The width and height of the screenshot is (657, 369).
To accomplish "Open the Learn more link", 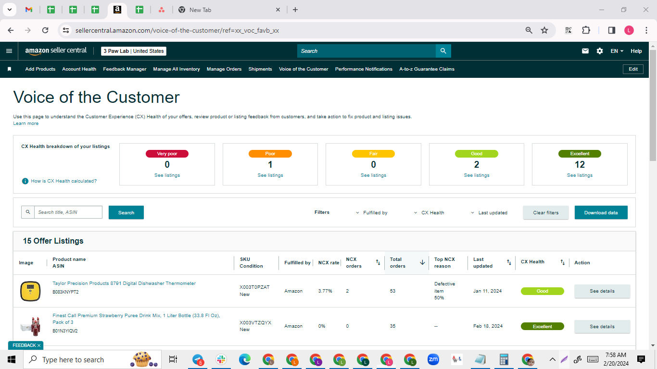I will (26, 123).
